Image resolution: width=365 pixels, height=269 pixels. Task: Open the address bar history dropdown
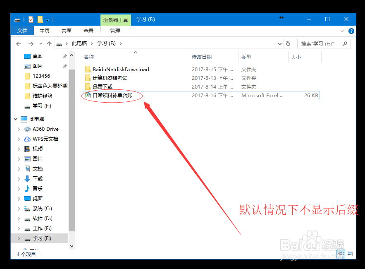click(x=279, y=44)
